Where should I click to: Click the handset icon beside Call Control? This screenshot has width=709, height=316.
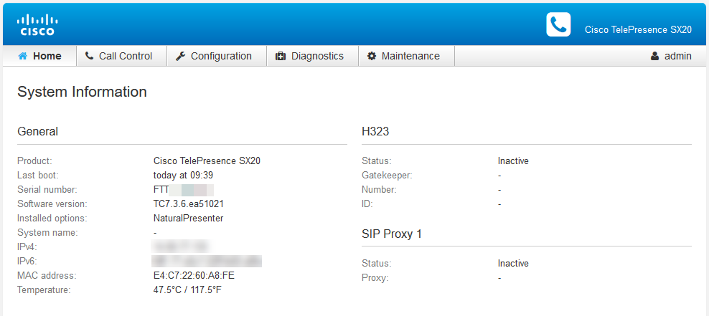90,56
